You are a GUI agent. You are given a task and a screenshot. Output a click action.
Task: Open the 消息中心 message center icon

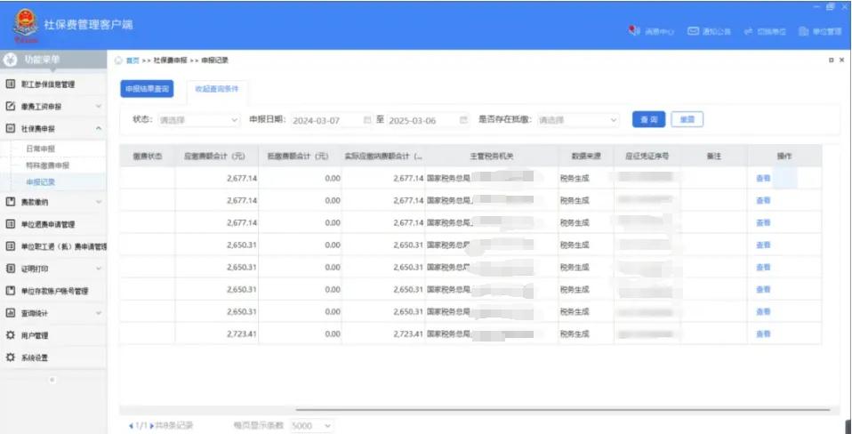click(634, 31)
